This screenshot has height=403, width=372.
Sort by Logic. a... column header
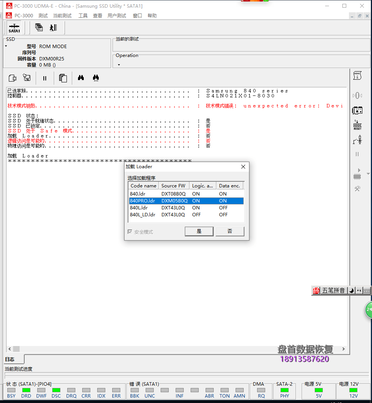(x=203, y=186)
